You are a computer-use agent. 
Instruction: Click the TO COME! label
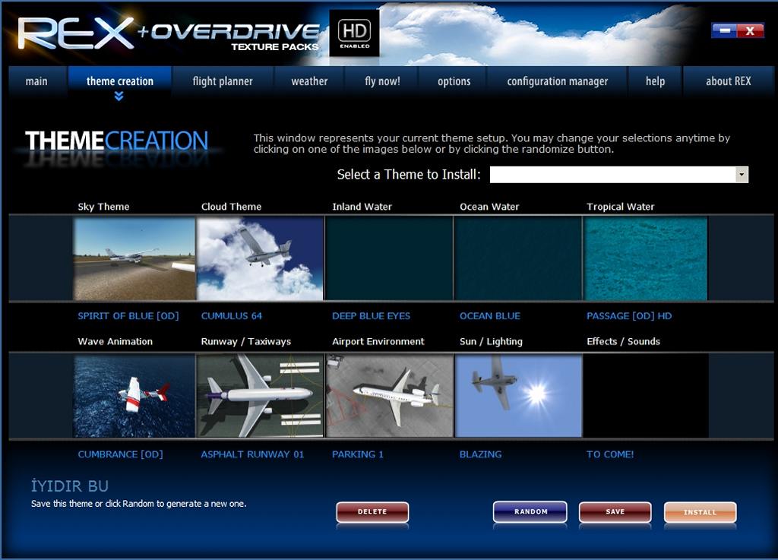[x=610, y=454]
